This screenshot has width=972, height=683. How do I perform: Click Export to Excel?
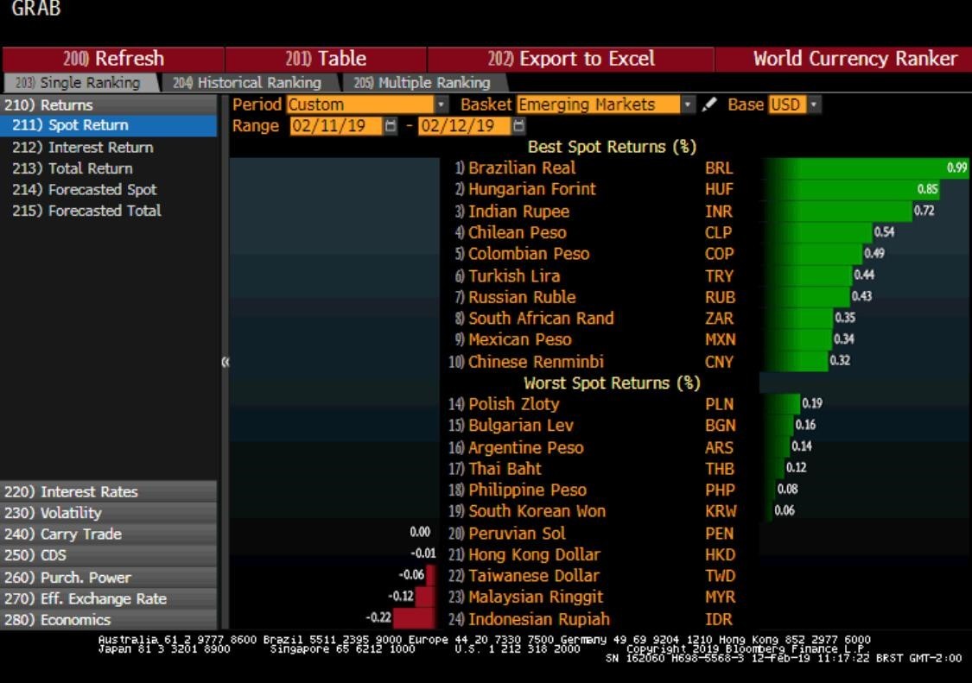[x=571, y=59]
